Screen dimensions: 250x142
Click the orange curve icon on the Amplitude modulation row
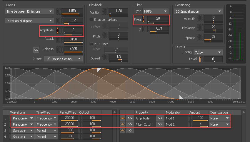tap(123, 118)
